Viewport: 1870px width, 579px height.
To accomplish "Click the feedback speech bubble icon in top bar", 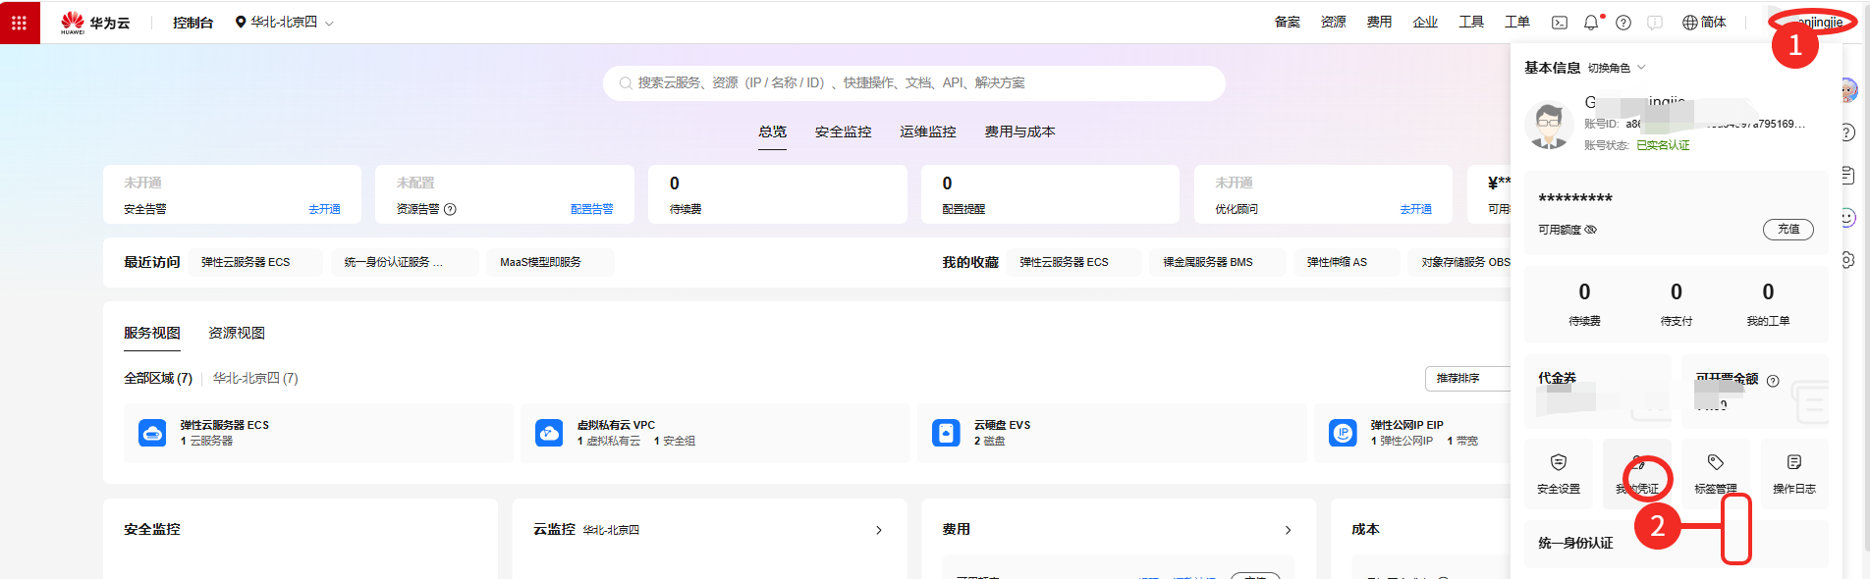I will tap(1655, 23).
